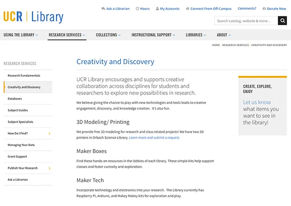
Task: Open the About menu
Action: click(x=222, y=35)
